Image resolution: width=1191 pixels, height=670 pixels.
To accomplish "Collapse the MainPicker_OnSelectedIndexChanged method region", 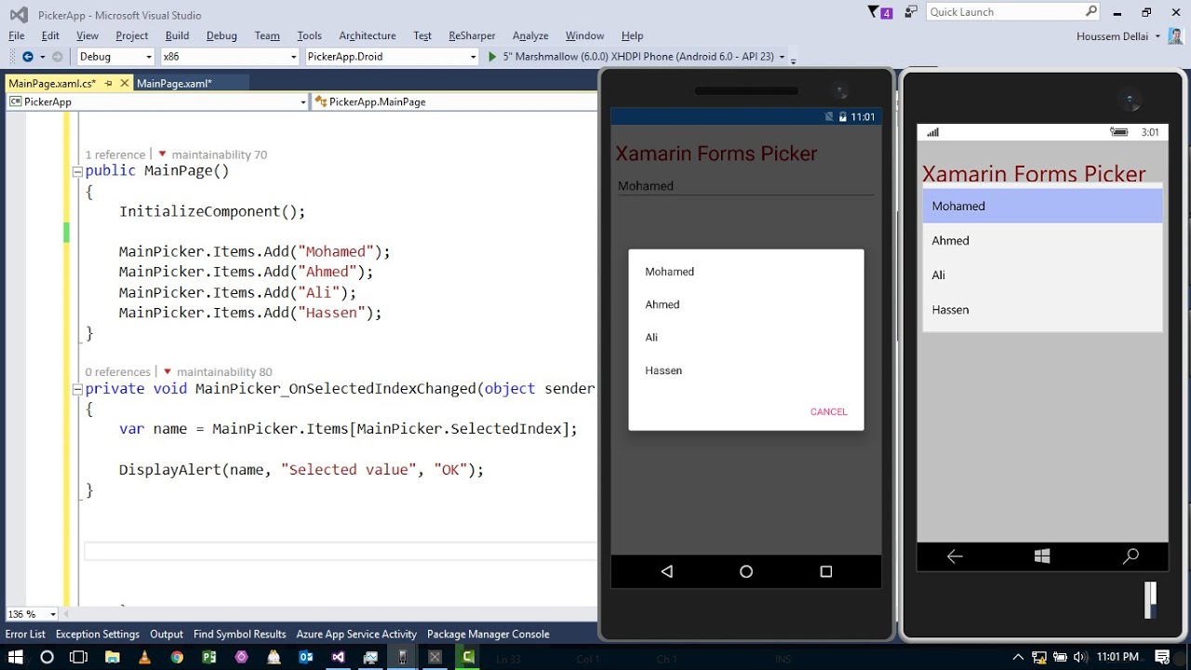I will (x=77, y=389).
